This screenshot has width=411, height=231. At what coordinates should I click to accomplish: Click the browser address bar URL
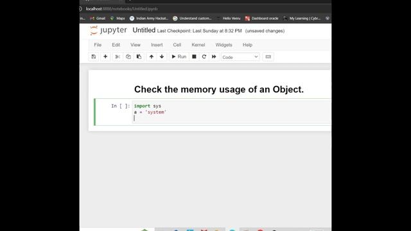122,9
